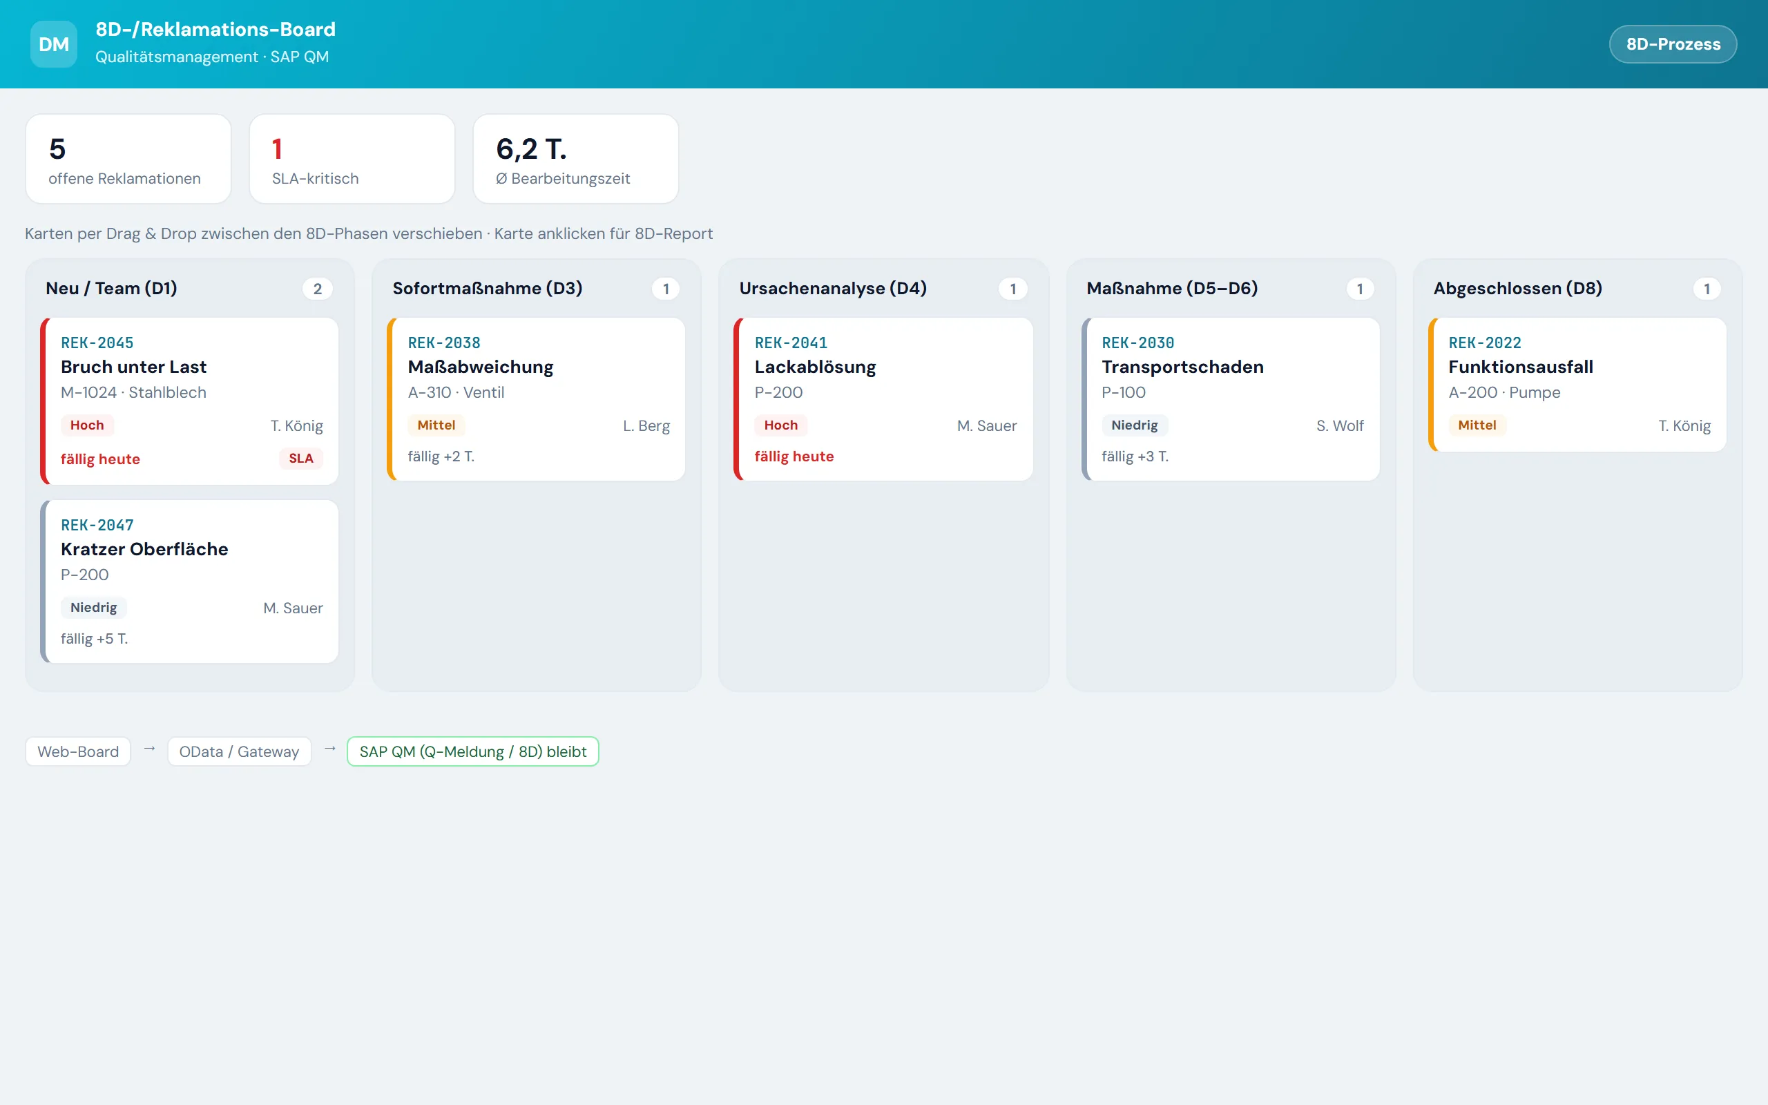
Task: Click the M-1024 · Stahlblech material text
Action: click(x=134, y=392)
